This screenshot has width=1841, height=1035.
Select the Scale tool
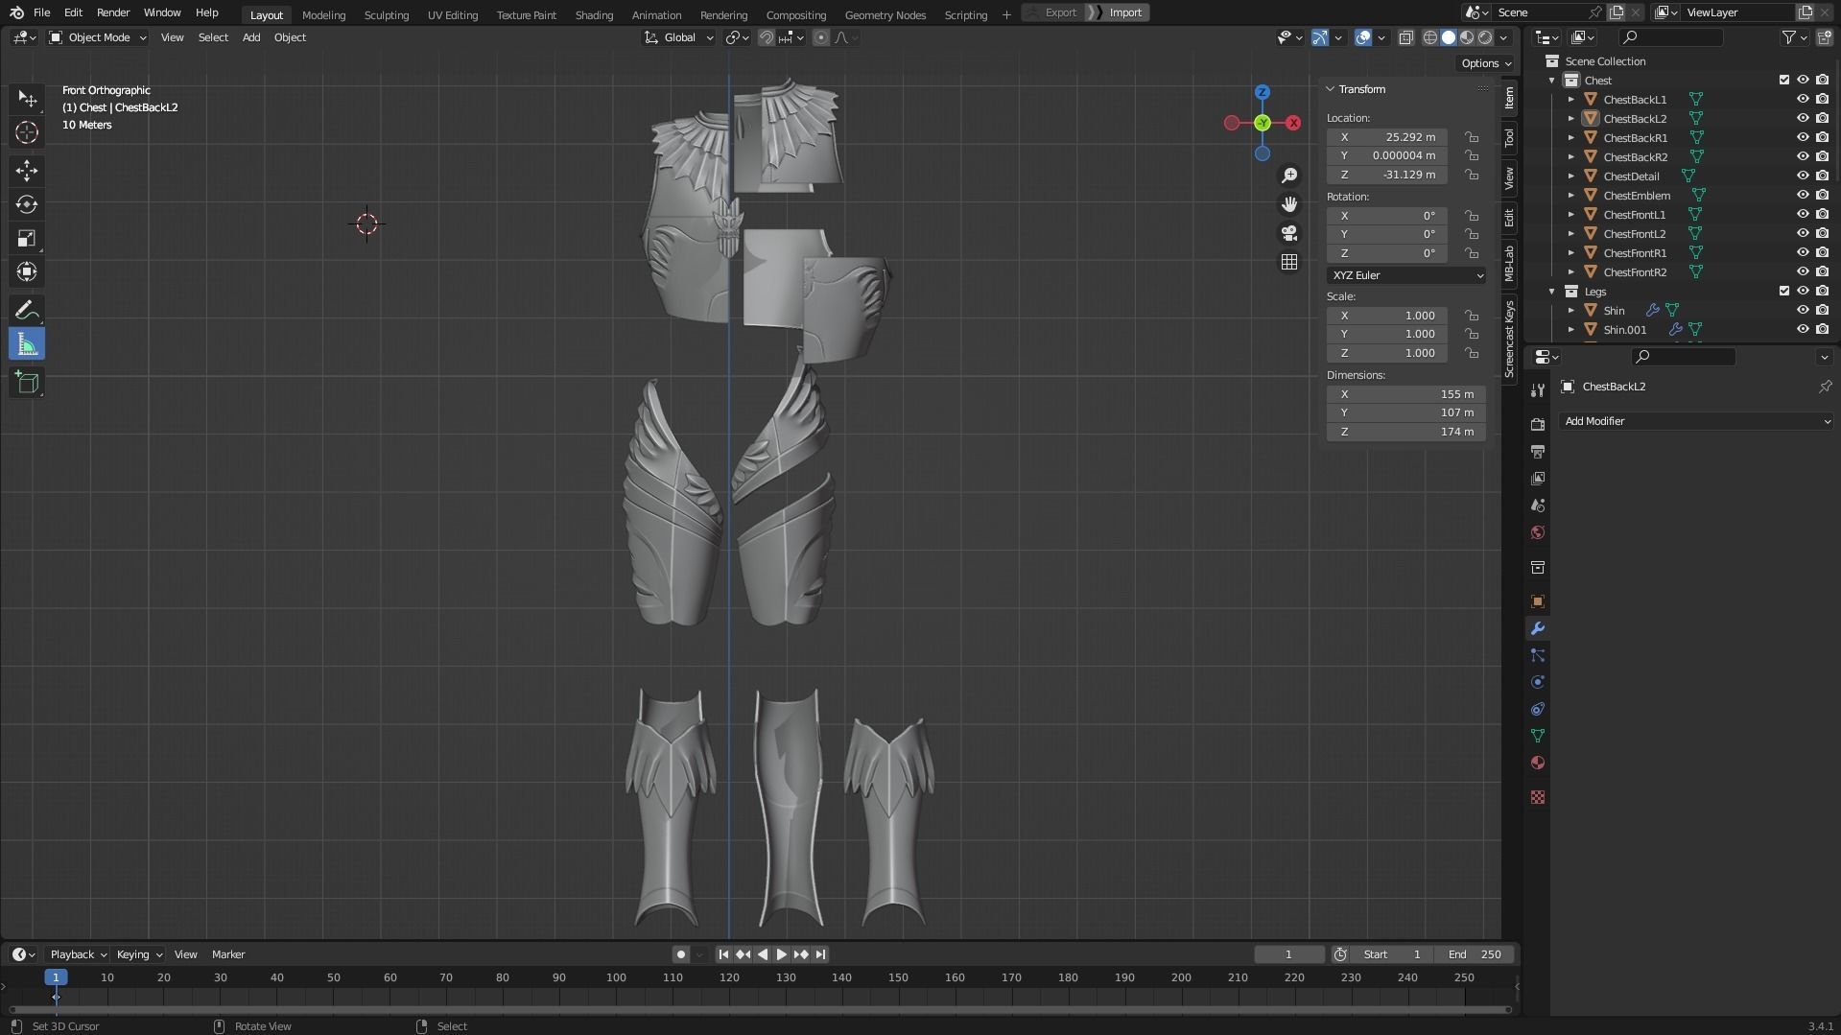click(27, 238)
